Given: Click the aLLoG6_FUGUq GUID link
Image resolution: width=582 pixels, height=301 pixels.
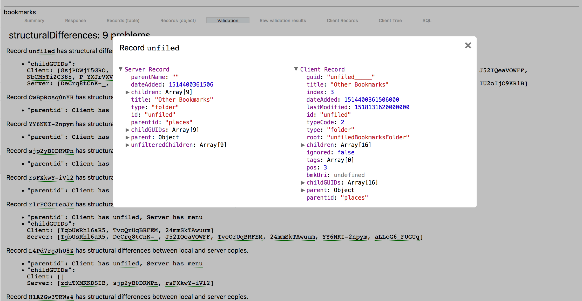Looking at the screenshot, I should click(x=397, y=237).
